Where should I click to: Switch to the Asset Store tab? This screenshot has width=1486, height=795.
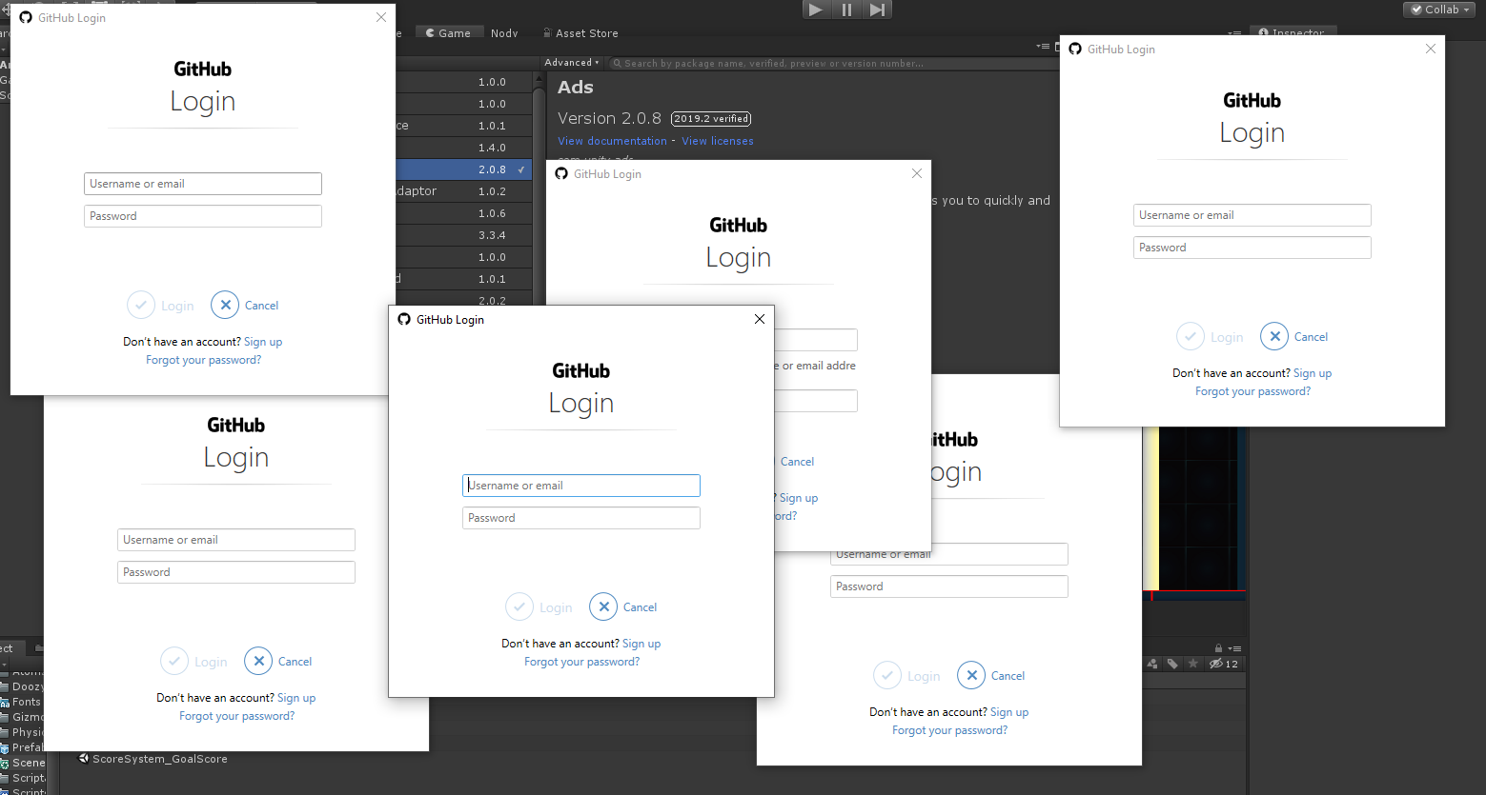tap(580, 33)
